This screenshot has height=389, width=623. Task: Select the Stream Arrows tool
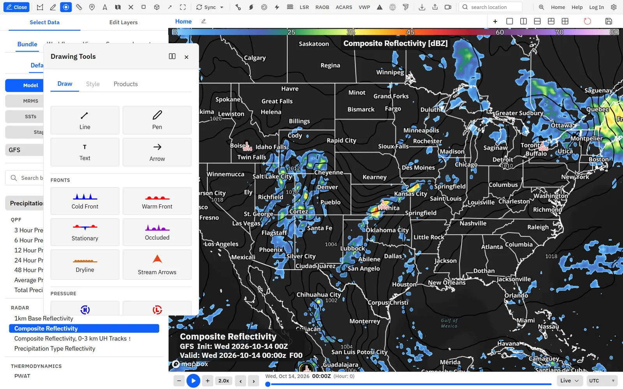tap(157, 265)
